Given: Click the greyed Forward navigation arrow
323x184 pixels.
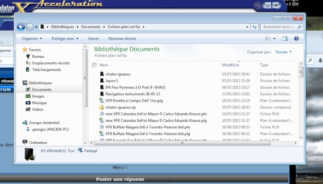Looking at the screenshot, I should point(30,27).
